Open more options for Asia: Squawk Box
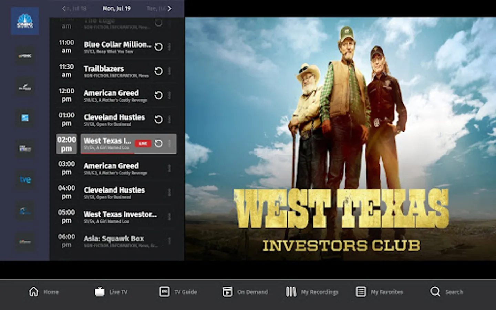Viewport: 496px width, 310px height. [169, 241]
